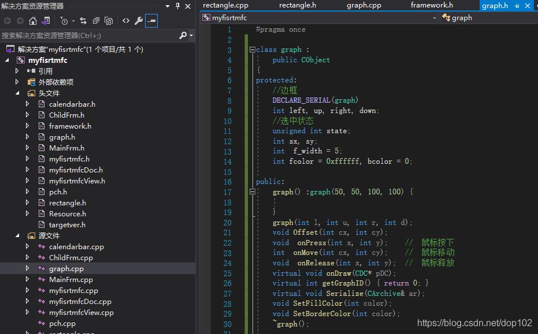Screen dimensions: 538x334
Task: Open View Code using the angle brackets icon
Action: click(125, 21)
